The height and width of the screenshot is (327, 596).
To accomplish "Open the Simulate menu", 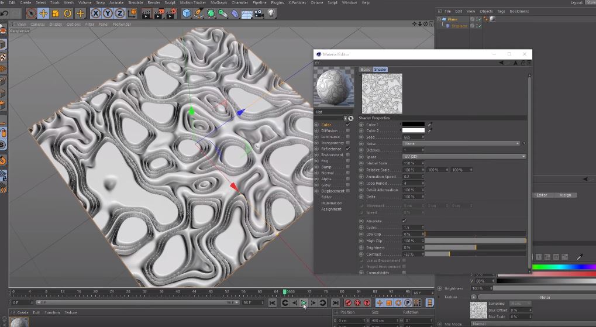I will (x=135, y=2).
